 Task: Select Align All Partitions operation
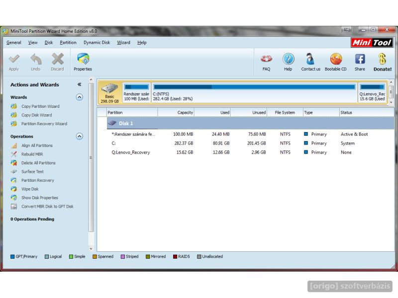pyautogui.click(x=37, y=146)
